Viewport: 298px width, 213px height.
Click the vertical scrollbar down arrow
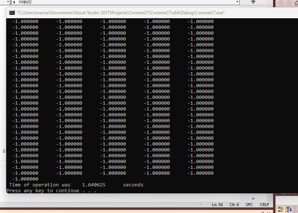[253, 199]
